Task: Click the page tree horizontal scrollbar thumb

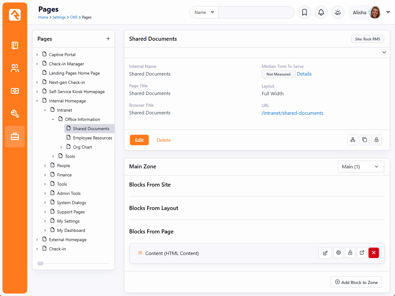Action: click(x=40, y=263)
